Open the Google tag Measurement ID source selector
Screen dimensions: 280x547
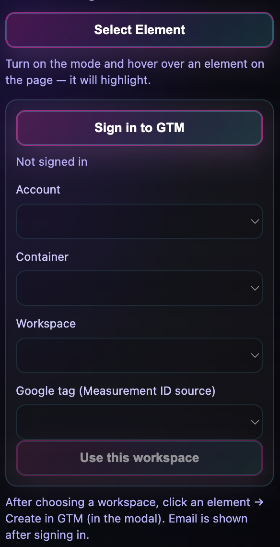click(140, 422)
